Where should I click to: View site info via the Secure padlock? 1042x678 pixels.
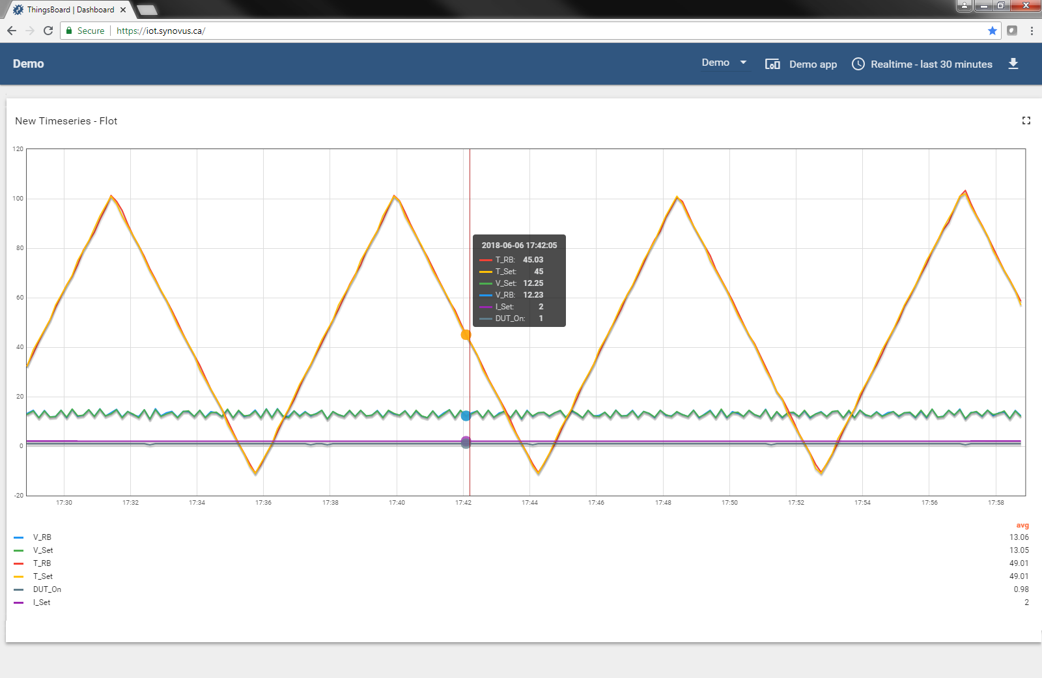(85, 31)
